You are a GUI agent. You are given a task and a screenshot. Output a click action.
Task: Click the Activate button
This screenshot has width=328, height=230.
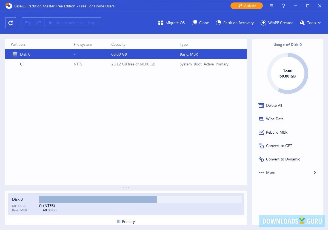point(246,5)
